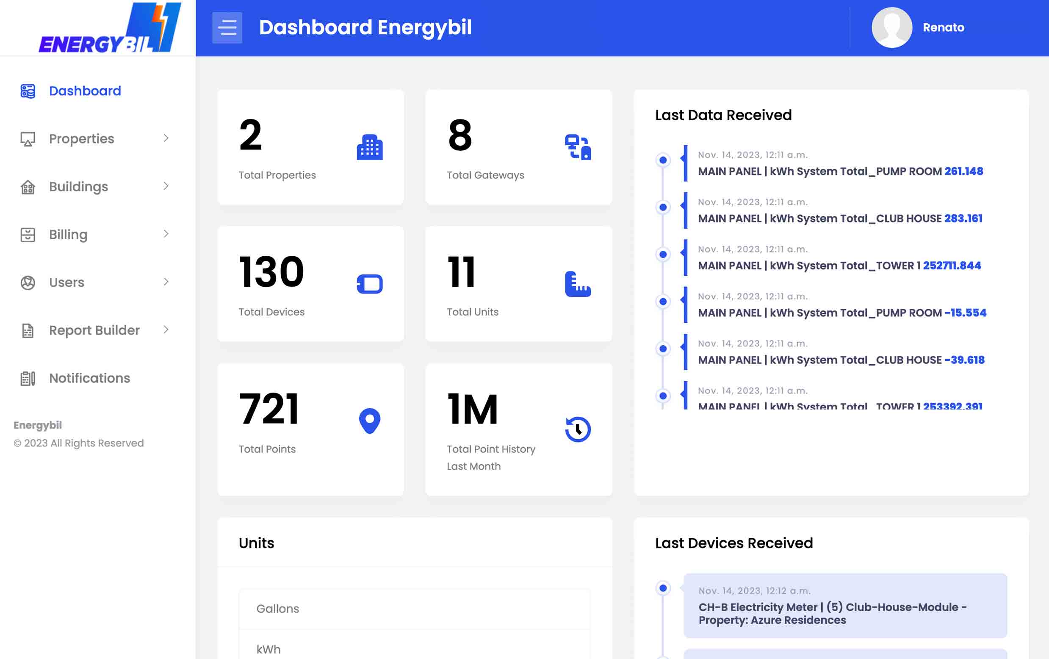
Task: Click the Buildings sidebar icon
Action: click(28, 187)
